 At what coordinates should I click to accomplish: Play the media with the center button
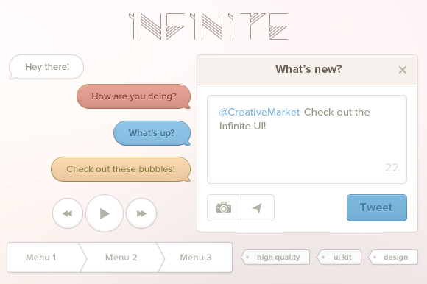coord(105,213)
